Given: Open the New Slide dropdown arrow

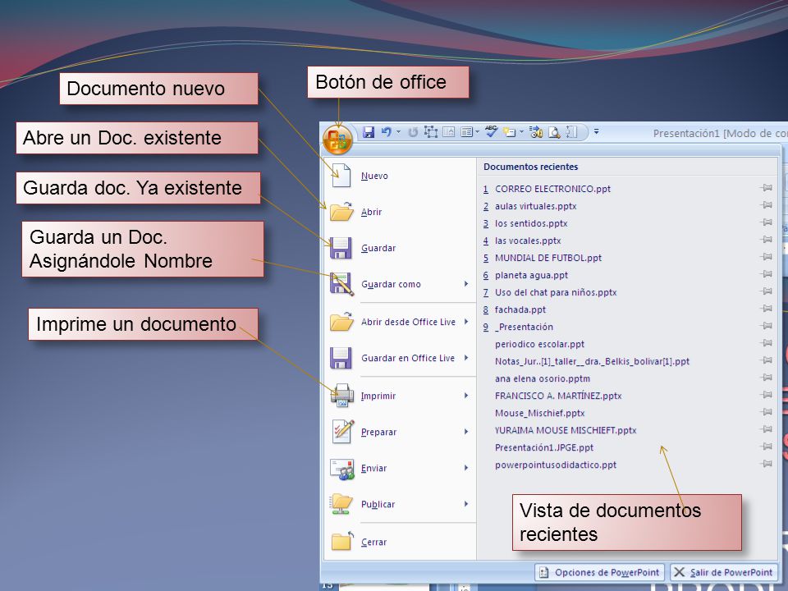Looking at the screenshot, I should pos(521,132).
